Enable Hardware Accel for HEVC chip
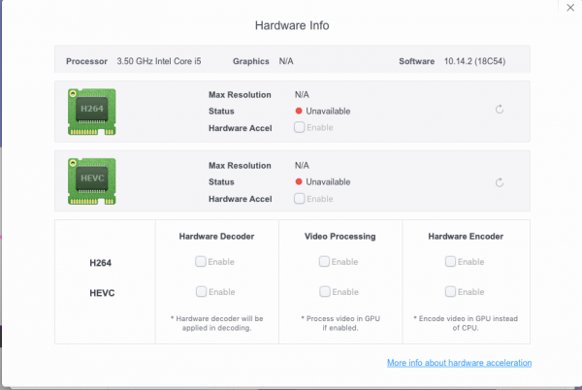Image resolution: width=582 pixels, height=390 pixels. pyautogui.click(x=300, y=198)
